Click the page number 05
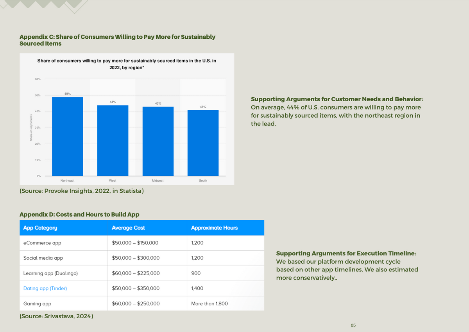 click(353, 325)
